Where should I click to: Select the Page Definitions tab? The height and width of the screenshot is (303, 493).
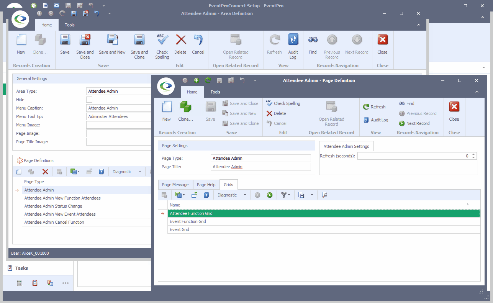click(x=35, y=161)
